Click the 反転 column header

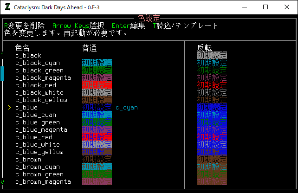pyautogui.click(x=205, y=48)
